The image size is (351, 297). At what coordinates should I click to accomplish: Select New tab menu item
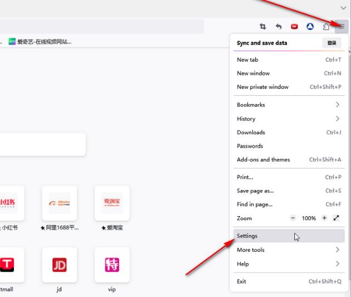(289, 60)
